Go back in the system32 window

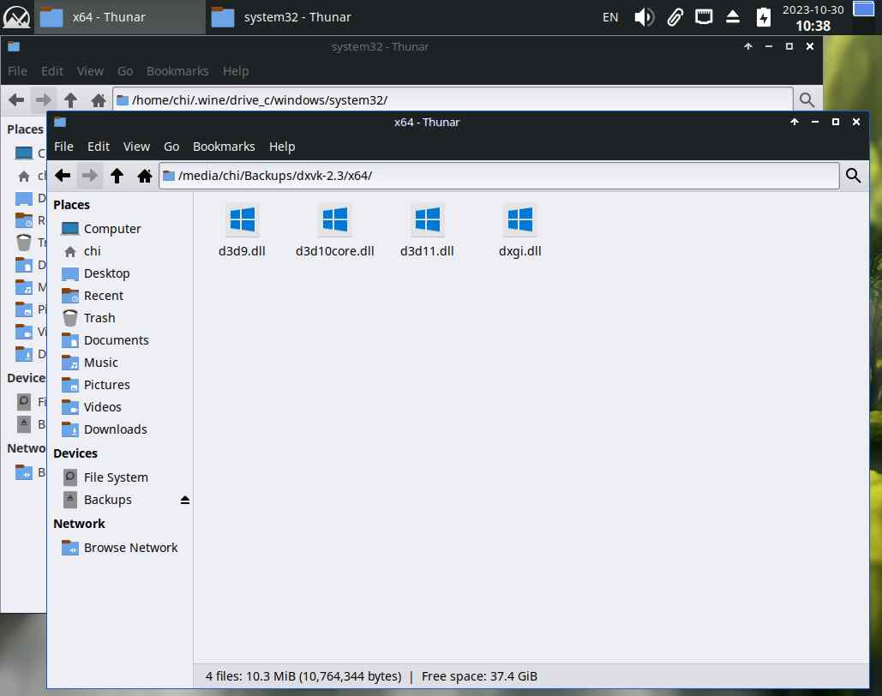[x=16, y=100]
